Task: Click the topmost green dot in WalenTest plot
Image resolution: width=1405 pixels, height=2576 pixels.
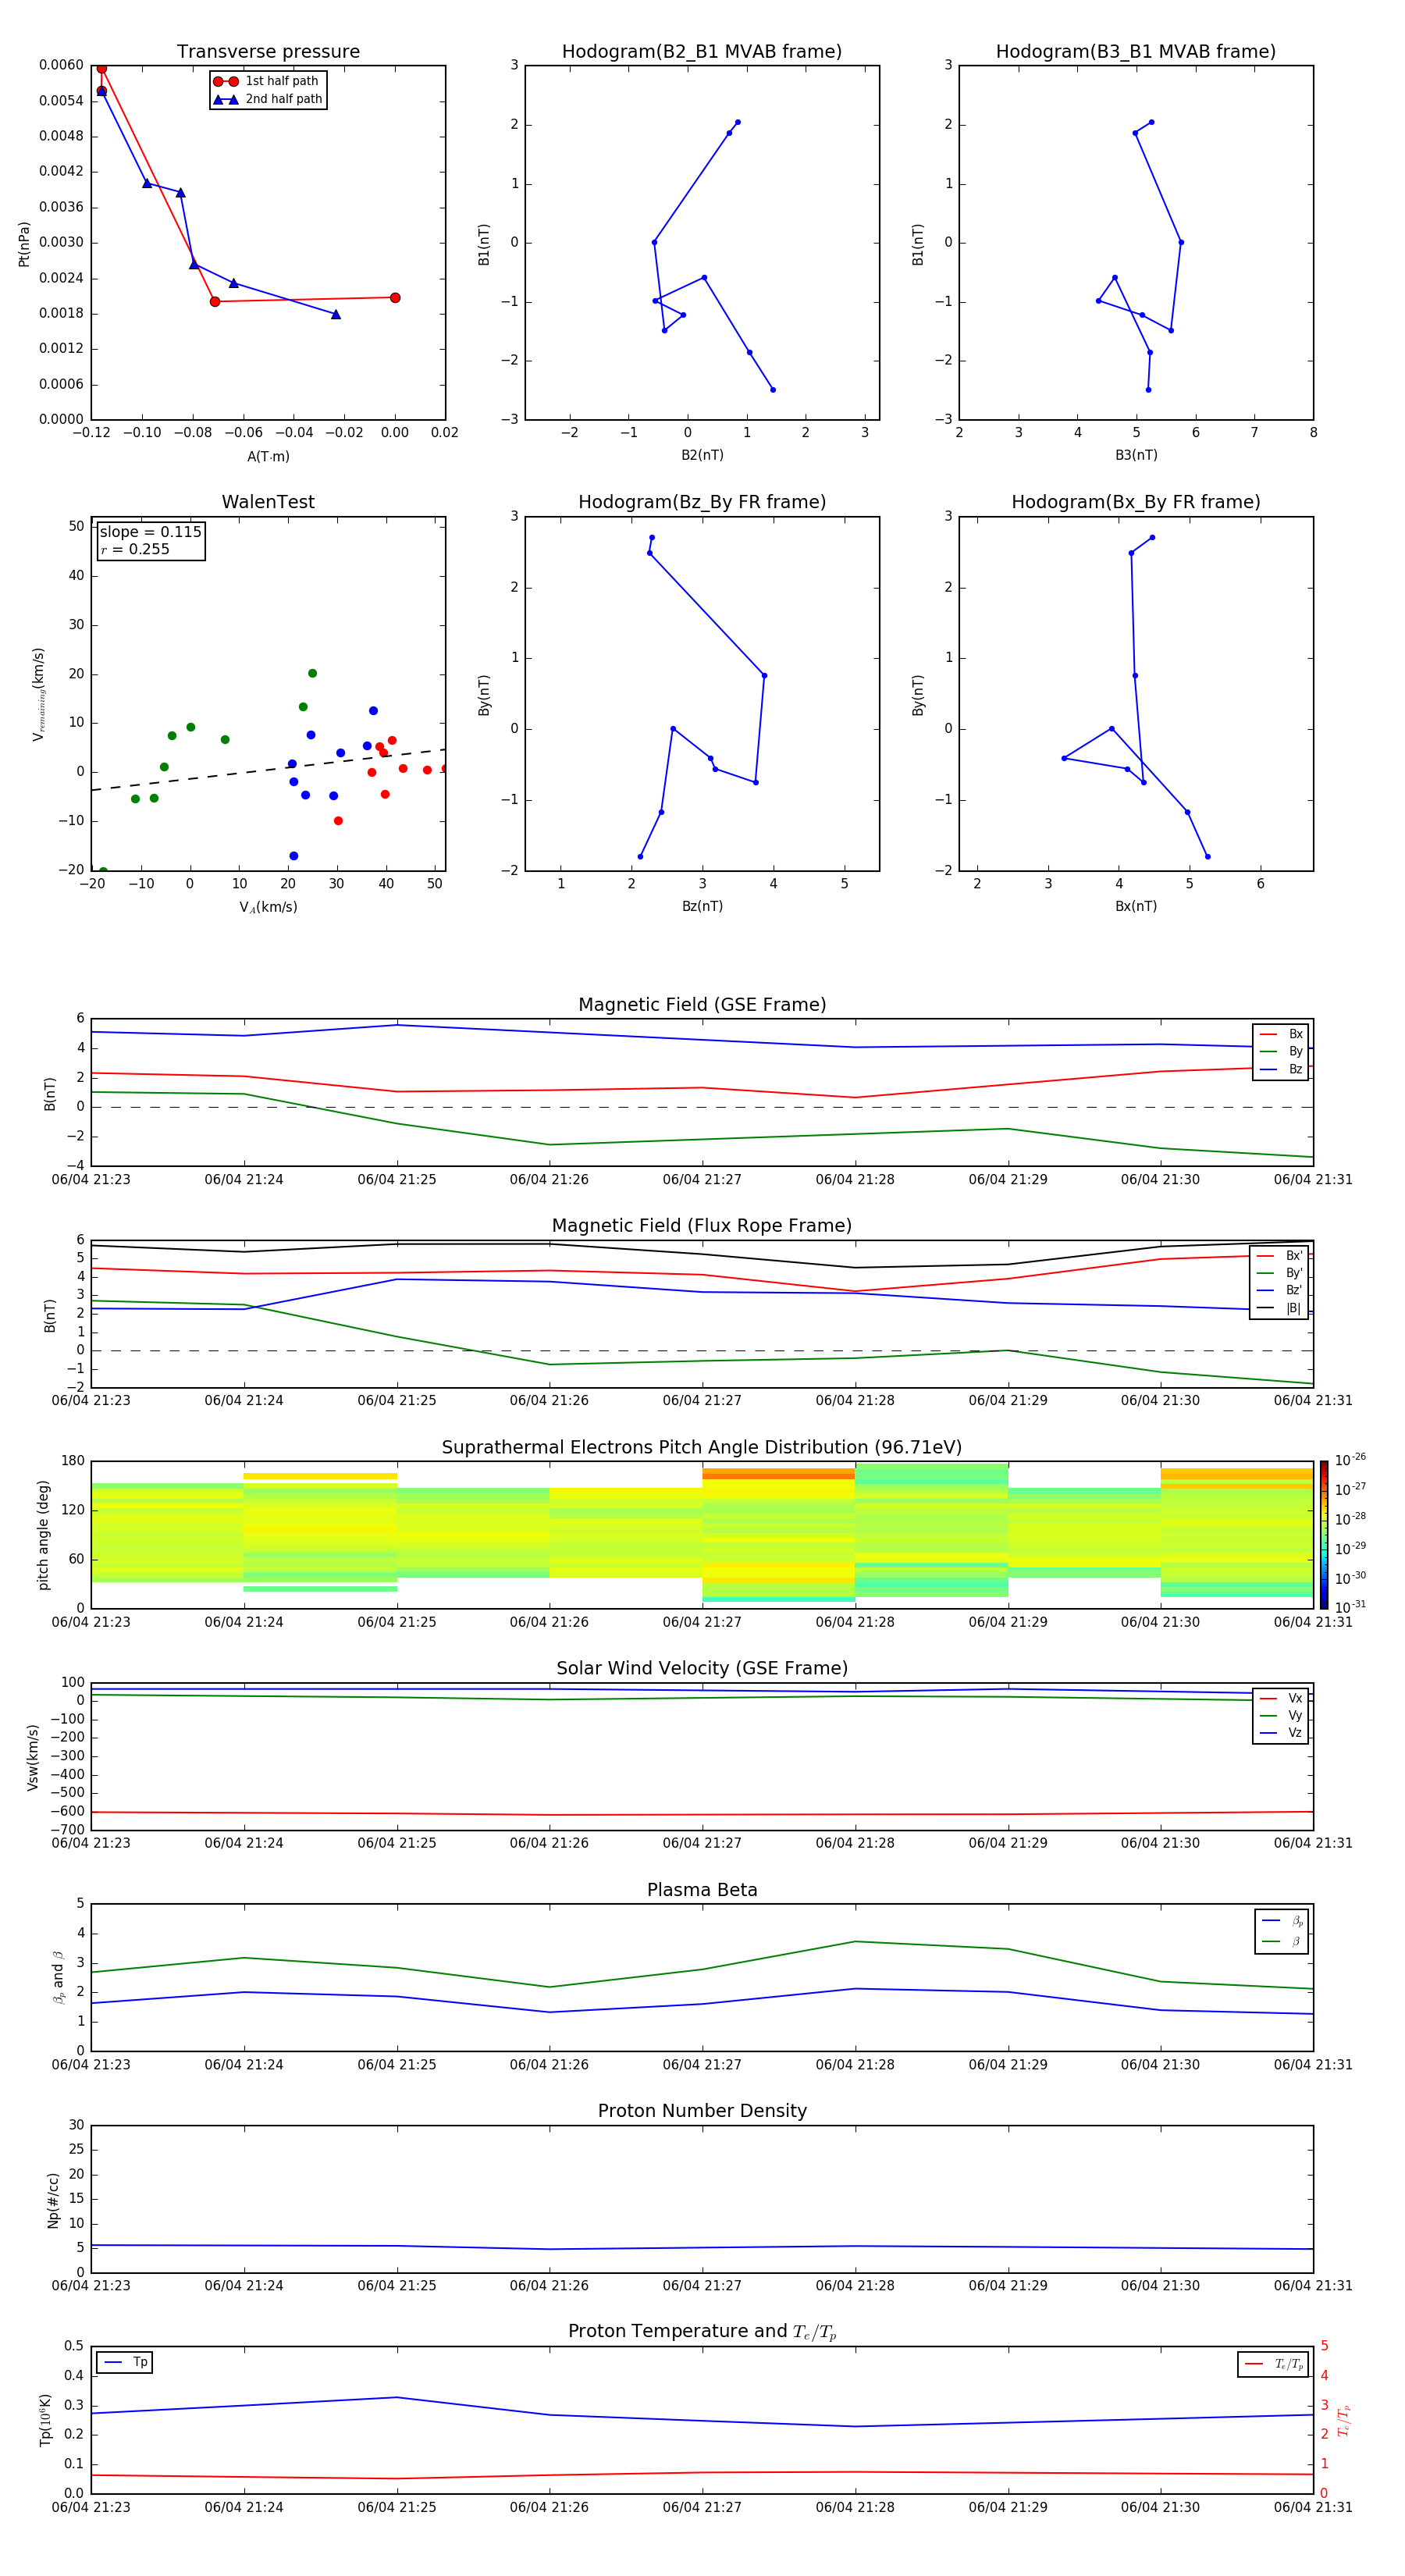Action: point(312,674)
